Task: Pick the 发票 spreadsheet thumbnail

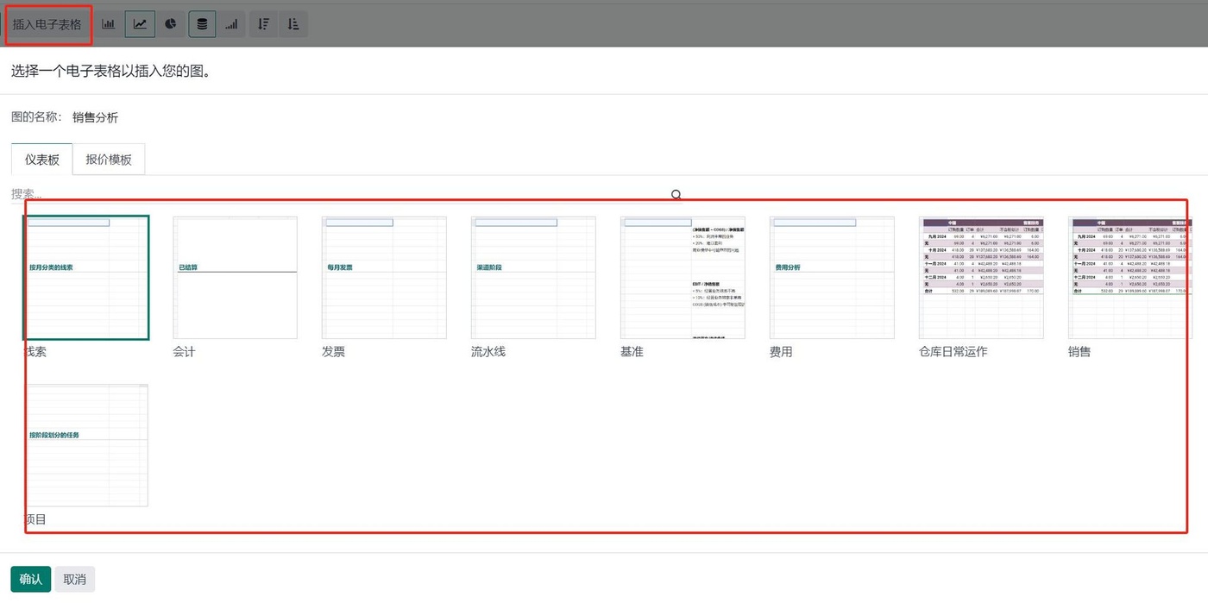Action: pos(384,278)
